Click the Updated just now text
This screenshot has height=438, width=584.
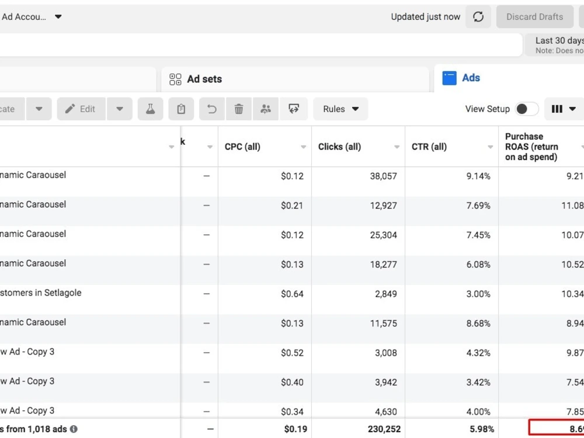pyautogui.click(x=425, y=17)
